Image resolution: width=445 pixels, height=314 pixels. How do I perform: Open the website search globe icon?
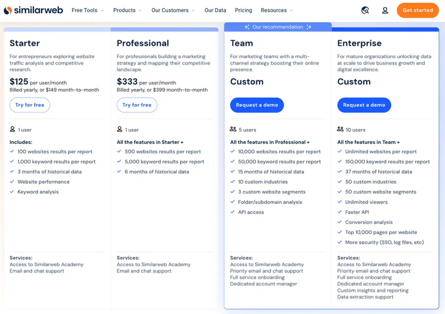pos(365,10)
